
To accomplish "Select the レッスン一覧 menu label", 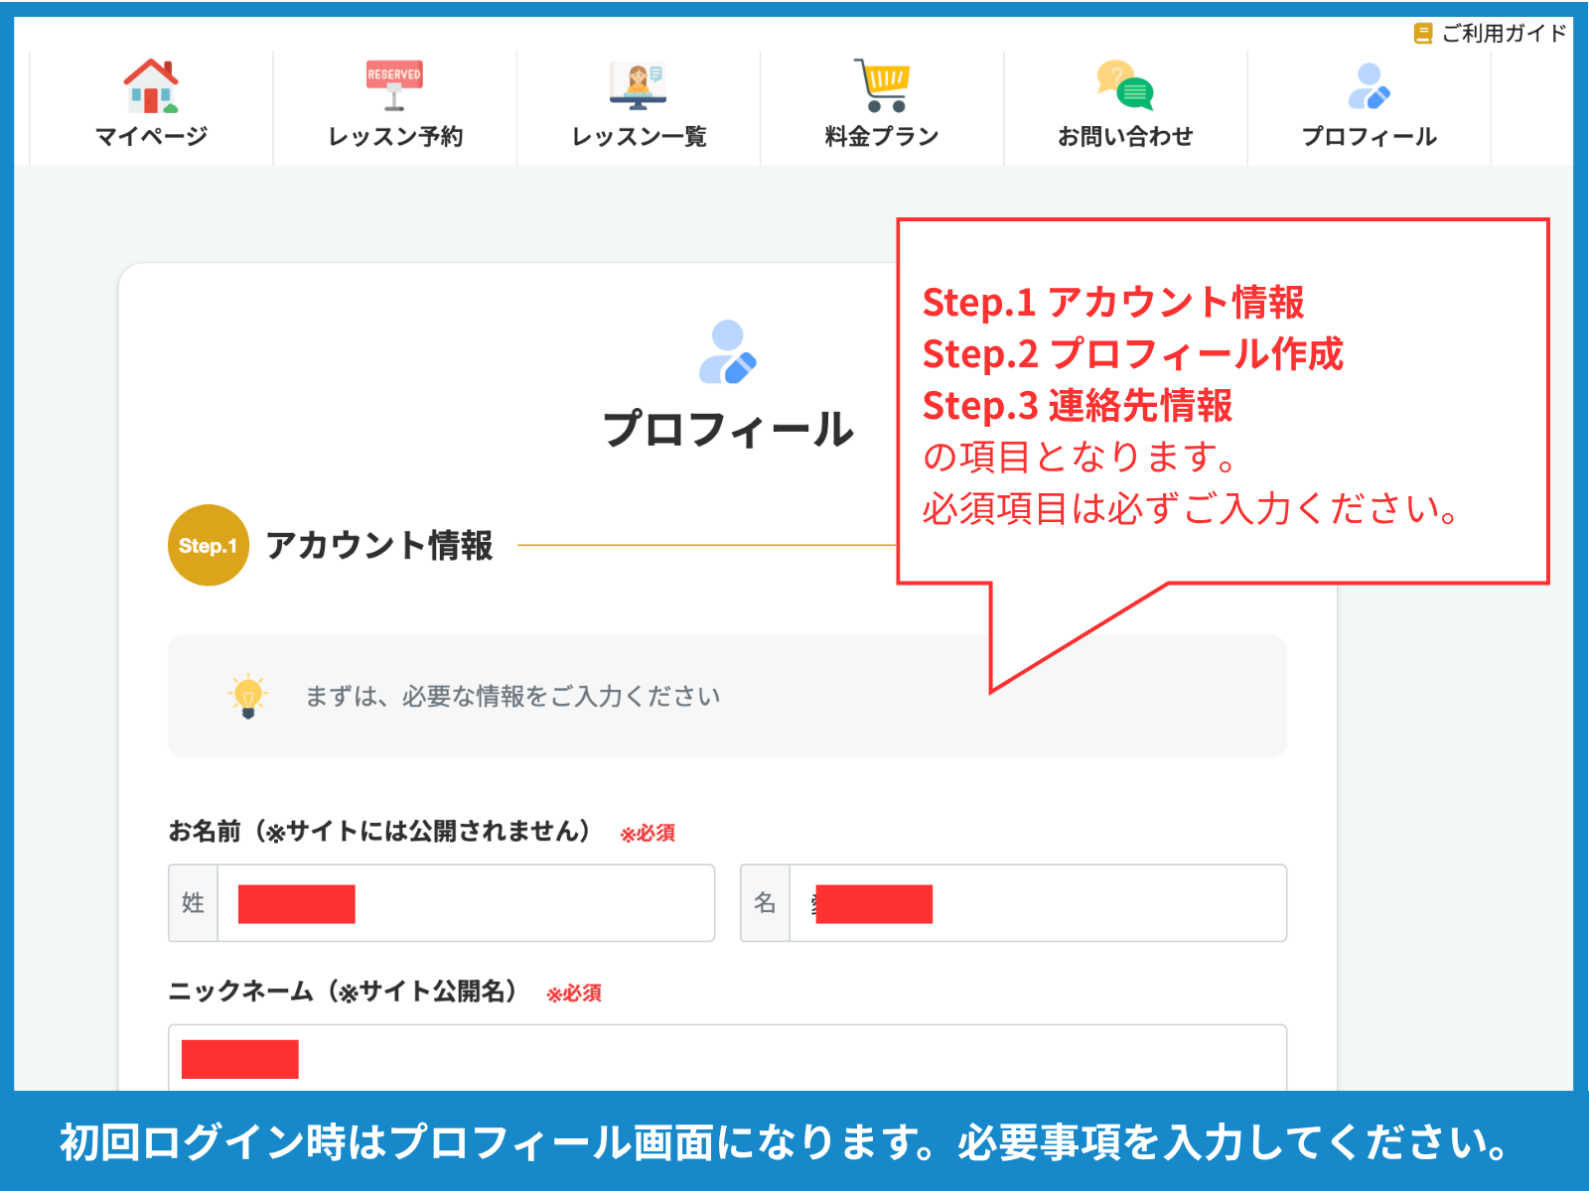I will [x=639, y=136].
